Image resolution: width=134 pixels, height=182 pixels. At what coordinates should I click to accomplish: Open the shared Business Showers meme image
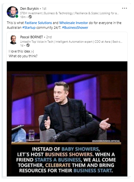pyautogui.click(x=67, y=119)
